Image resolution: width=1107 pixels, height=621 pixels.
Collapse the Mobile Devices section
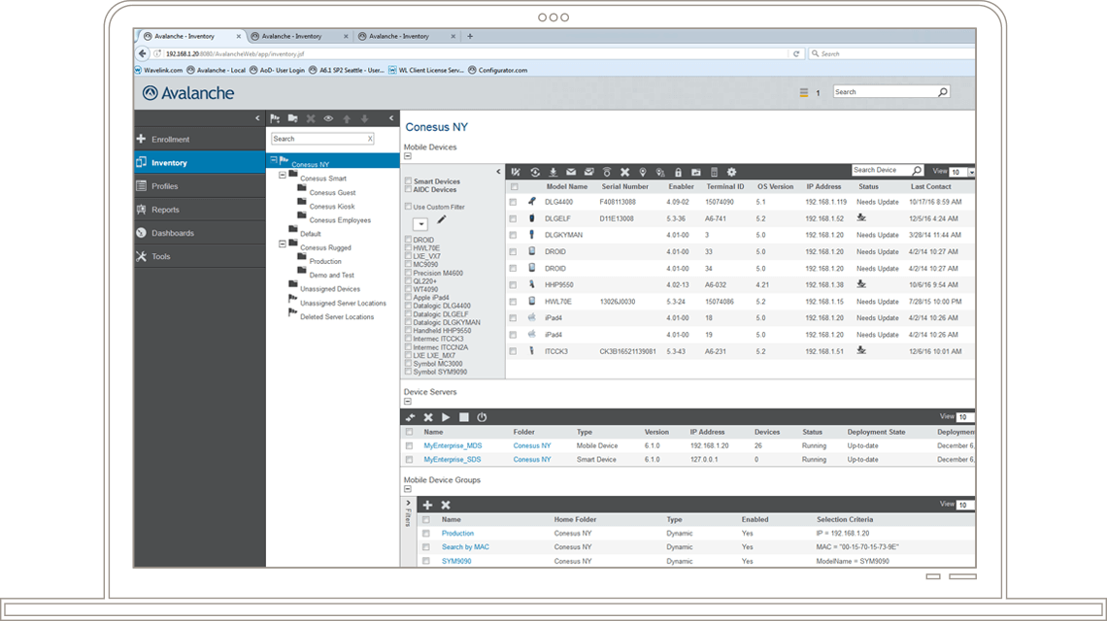coord(408,155)
